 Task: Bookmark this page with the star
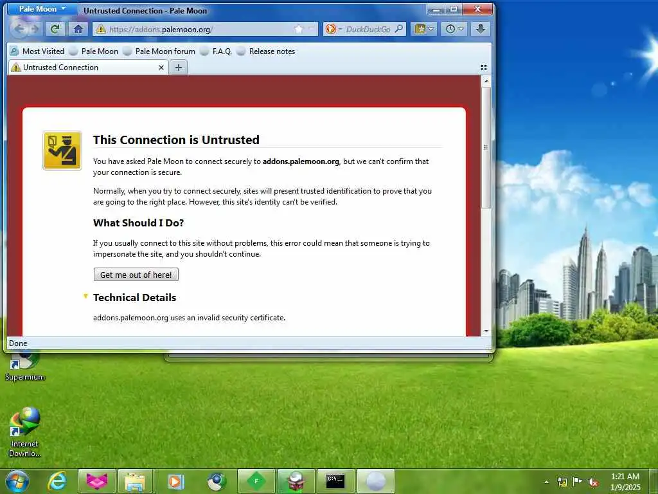tap(298, 29)
